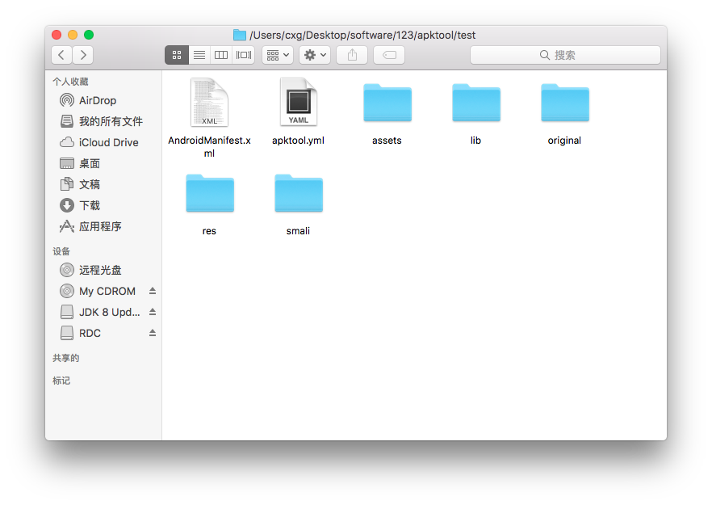Select 文稿 in the sidebar
The height and width of the screenshot is (505, 712).
point(103,184)
